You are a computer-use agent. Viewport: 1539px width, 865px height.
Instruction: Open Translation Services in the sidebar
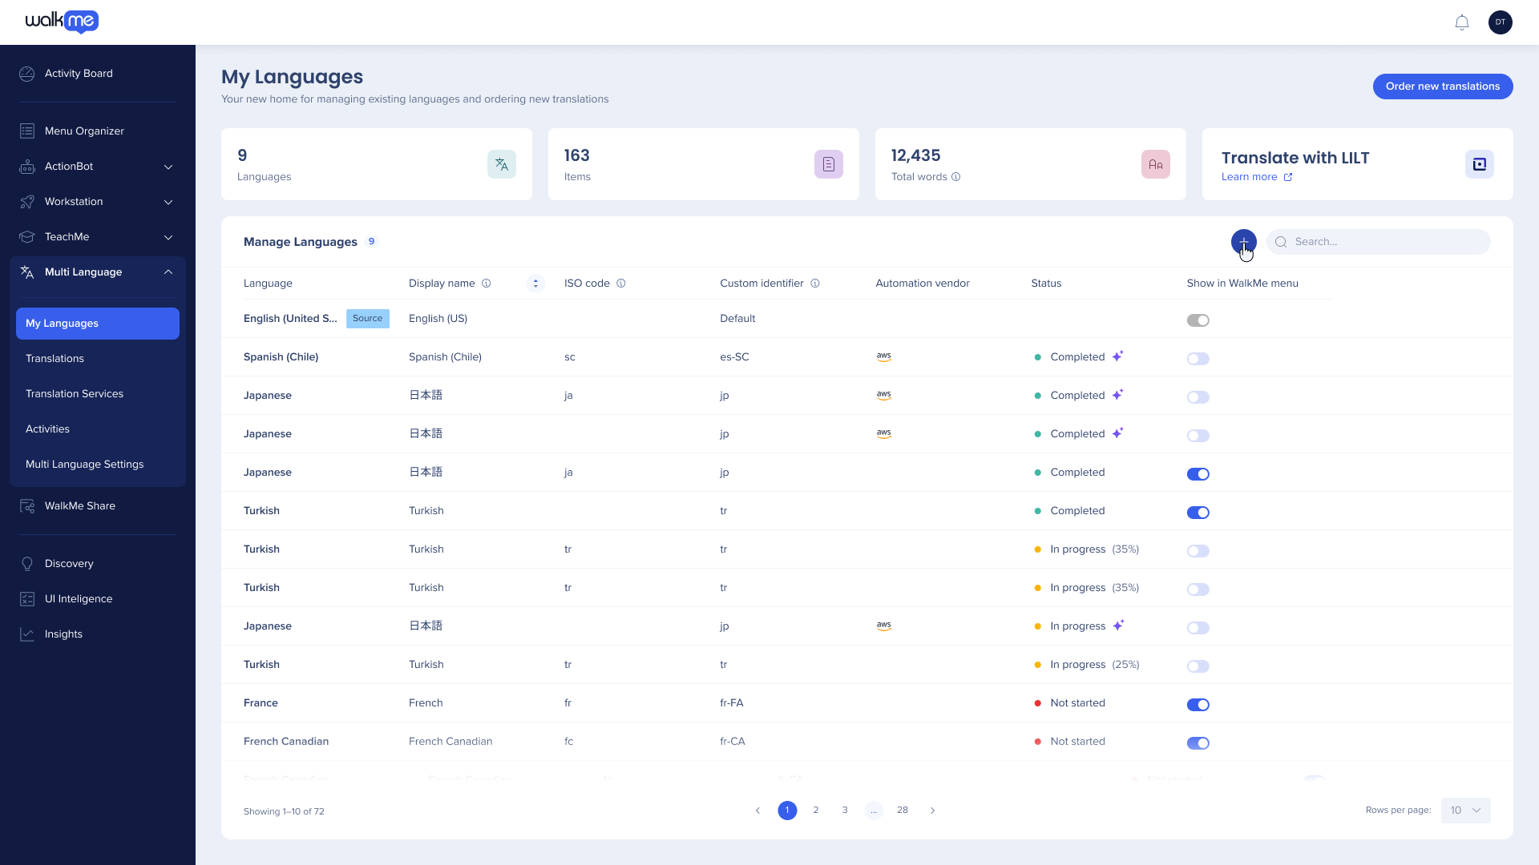pos(75,394)
